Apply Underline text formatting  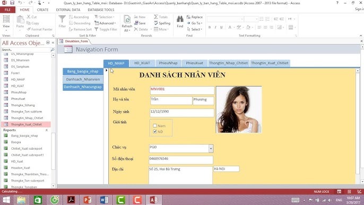pos(221,27)
